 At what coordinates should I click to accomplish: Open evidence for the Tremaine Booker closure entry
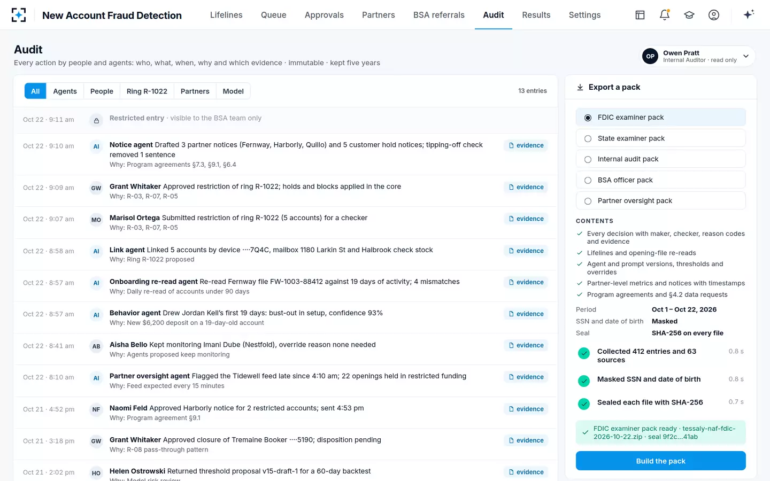click(526, 440)
